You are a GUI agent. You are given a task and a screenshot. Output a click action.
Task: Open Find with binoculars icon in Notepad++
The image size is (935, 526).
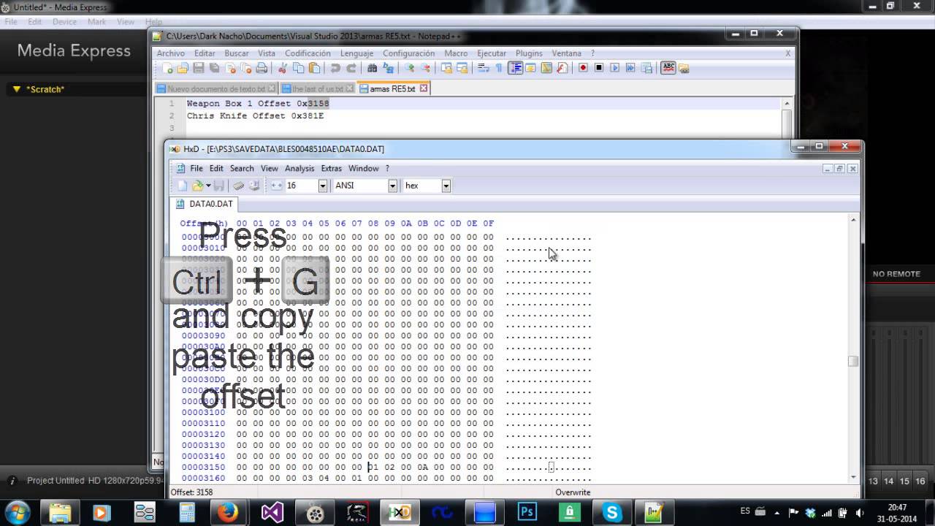(373, 68)
